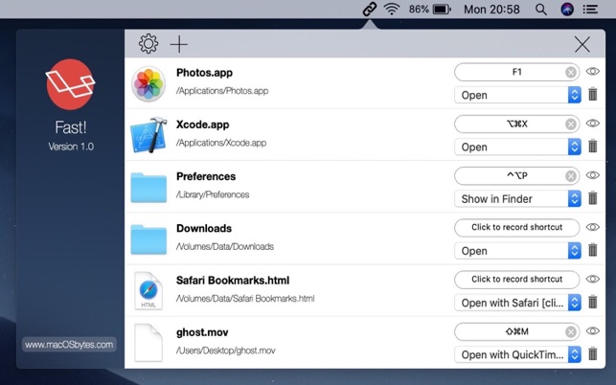The image size is (616, 385).
Task: Select the Safari Bookmarks.html name text
Action: coord(233,280)
